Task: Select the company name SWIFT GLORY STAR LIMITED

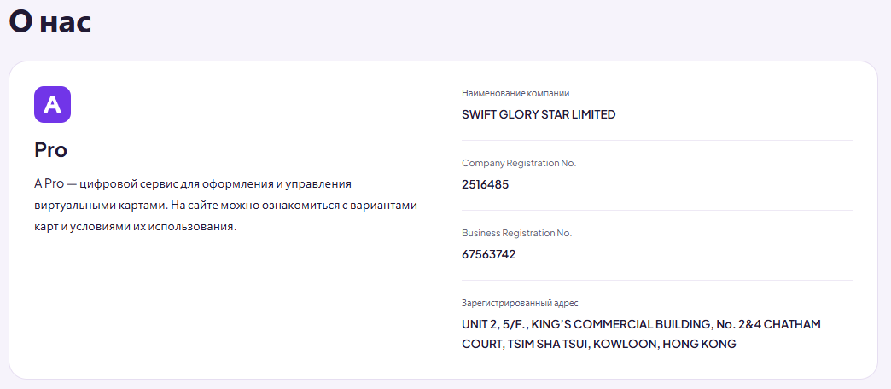Action: [539, 114]
